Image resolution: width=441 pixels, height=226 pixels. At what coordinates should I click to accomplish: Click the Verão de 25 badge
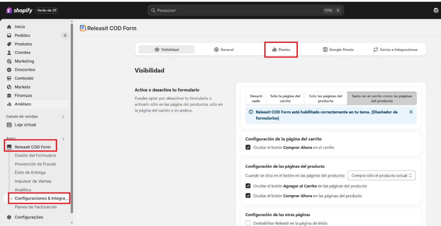point(47,11)
